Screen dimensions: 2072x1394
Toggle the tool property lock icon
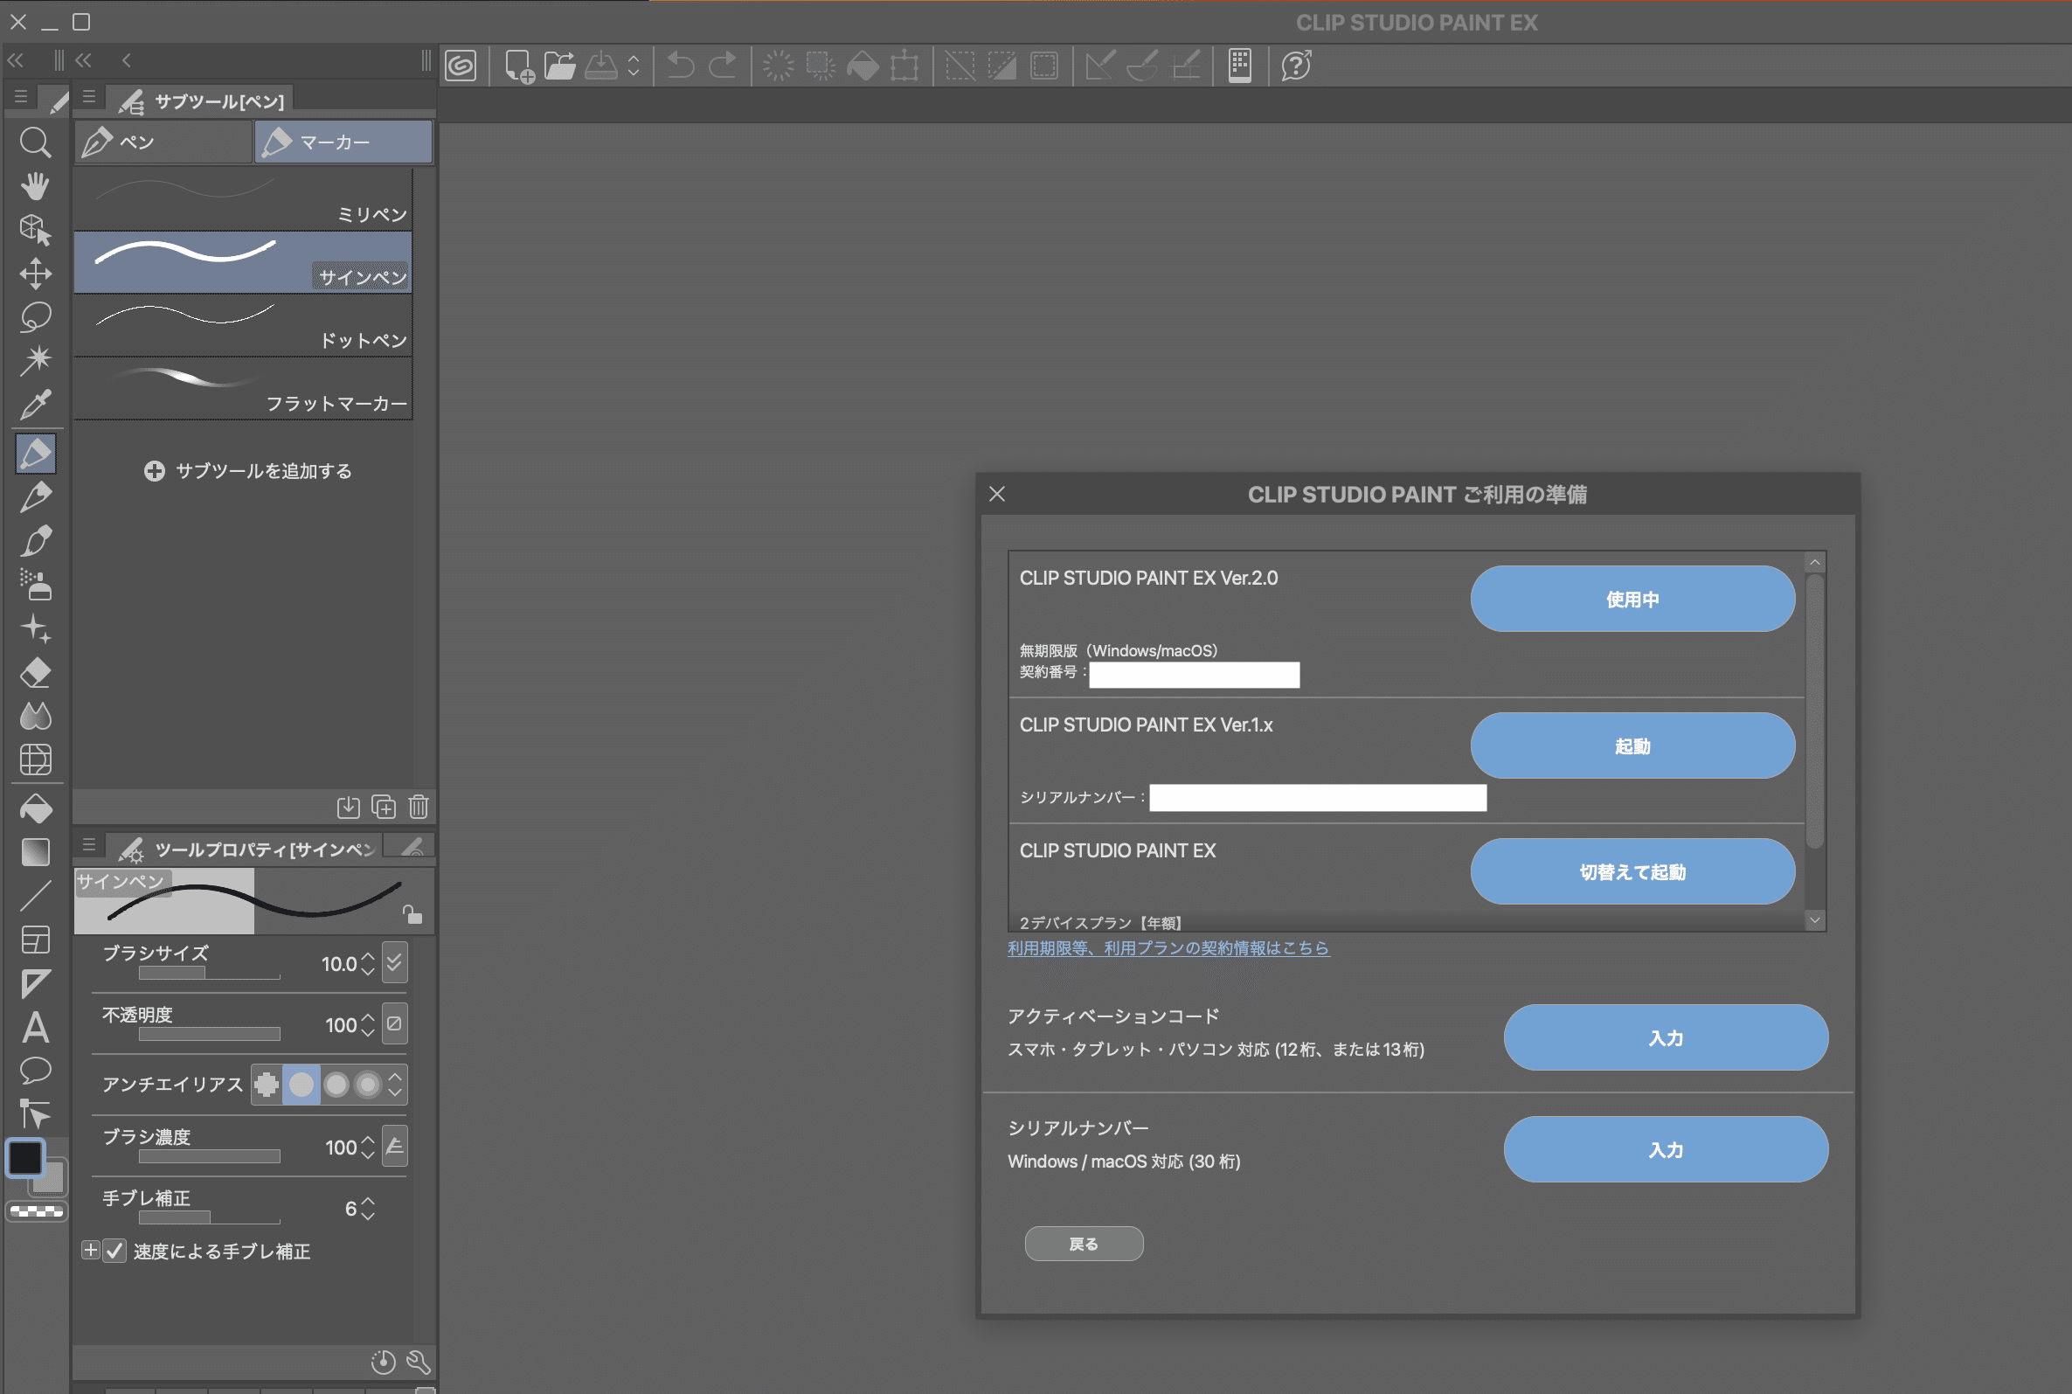coord(412,913)
